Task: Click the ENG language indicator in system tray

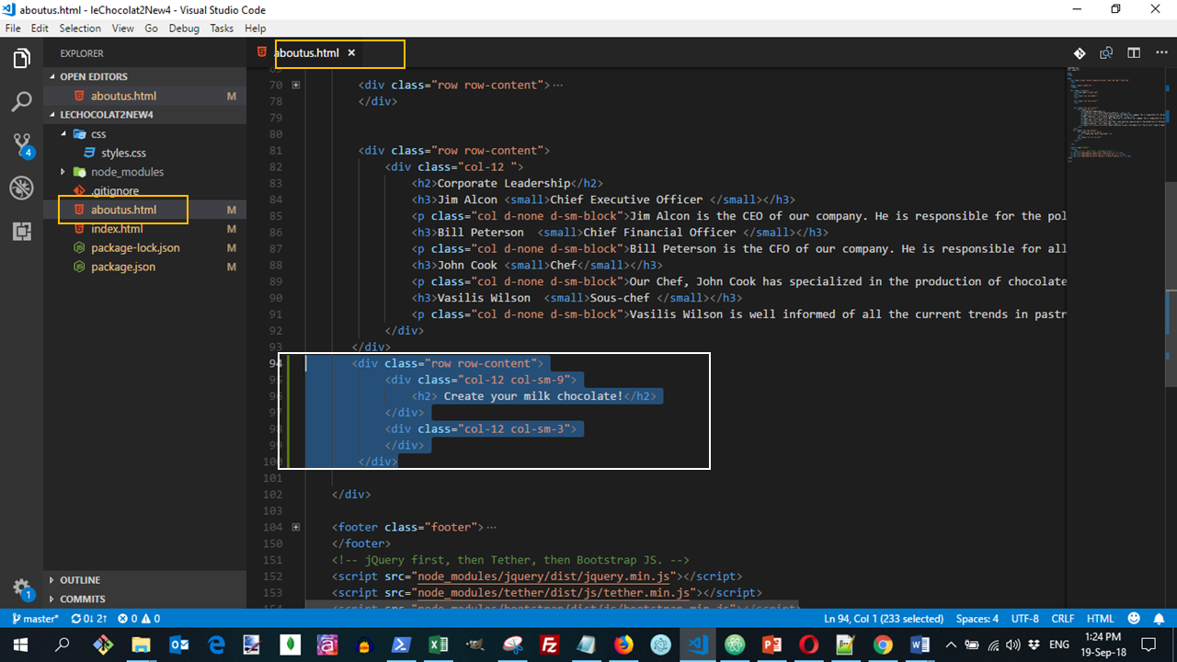Action: [1058, 645]
